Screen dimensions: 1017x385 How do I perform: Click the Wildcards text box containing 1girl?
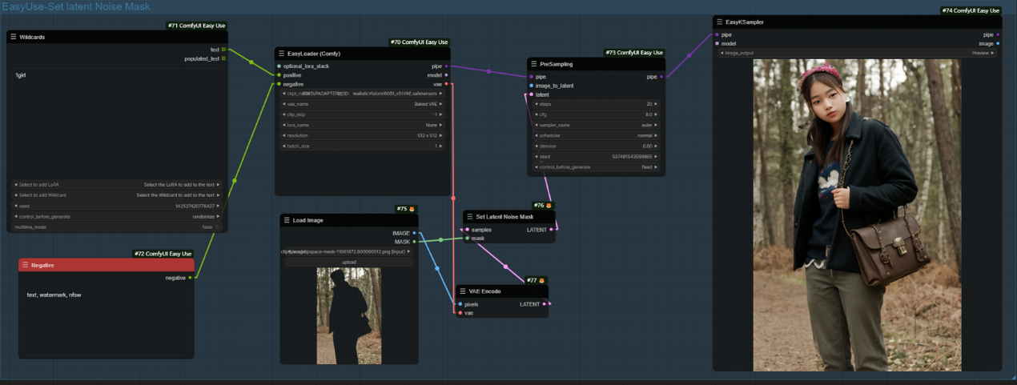pos(116,120)
